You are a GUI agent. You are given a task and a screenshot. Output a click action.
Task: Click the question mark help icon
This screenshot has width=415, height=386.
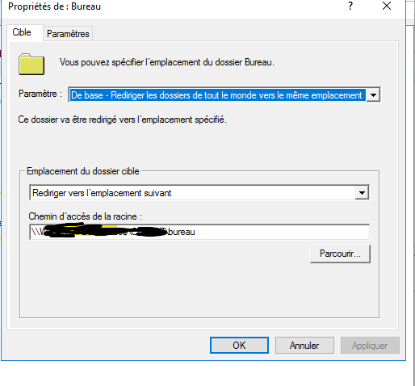(350, 6)
